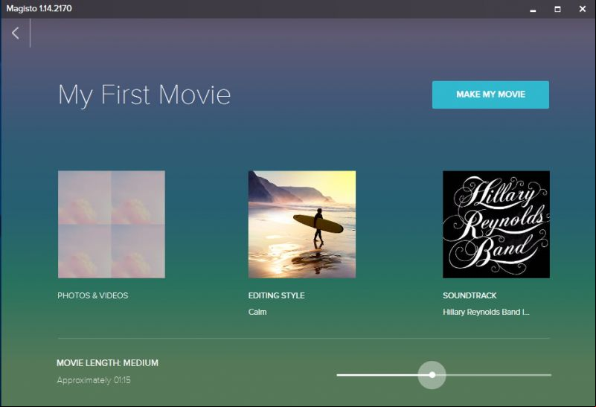This screenshot has width=596, height=407.
Task: Click the Movie Length: Medium label
Action: click(x=108, y=363)
